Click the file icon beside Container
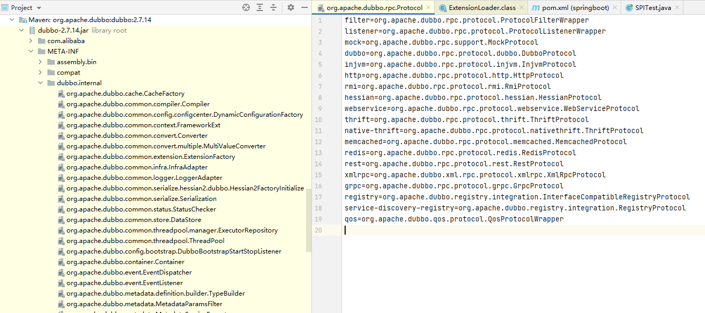705x313 pixels. click(x=61, y=261)
